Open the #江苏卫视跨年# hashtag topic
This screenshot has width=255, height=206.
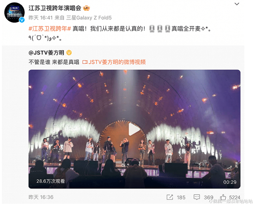50,29
